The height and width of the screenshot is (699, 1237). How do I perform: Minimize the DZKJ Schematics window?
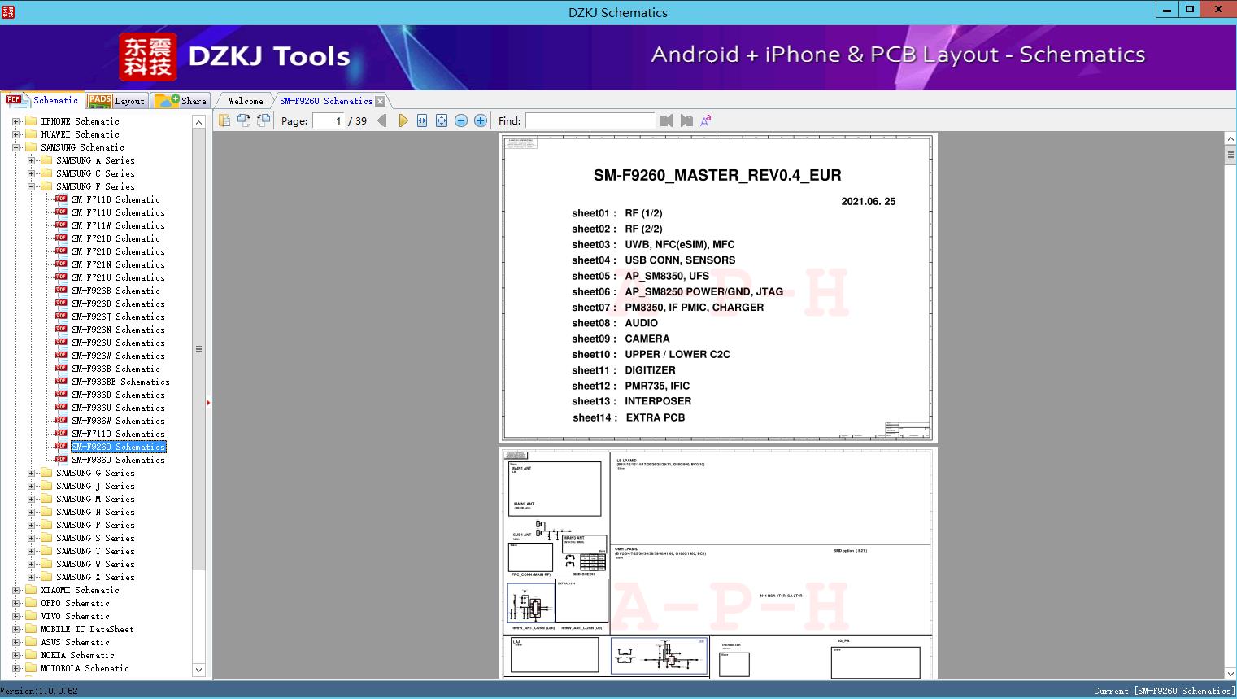tap(1167, 10)
